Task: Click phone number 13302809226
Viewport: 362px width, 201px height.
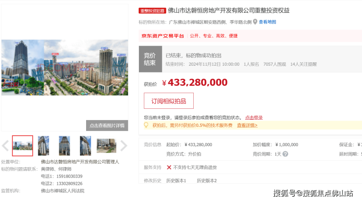Action: point(69,183)
